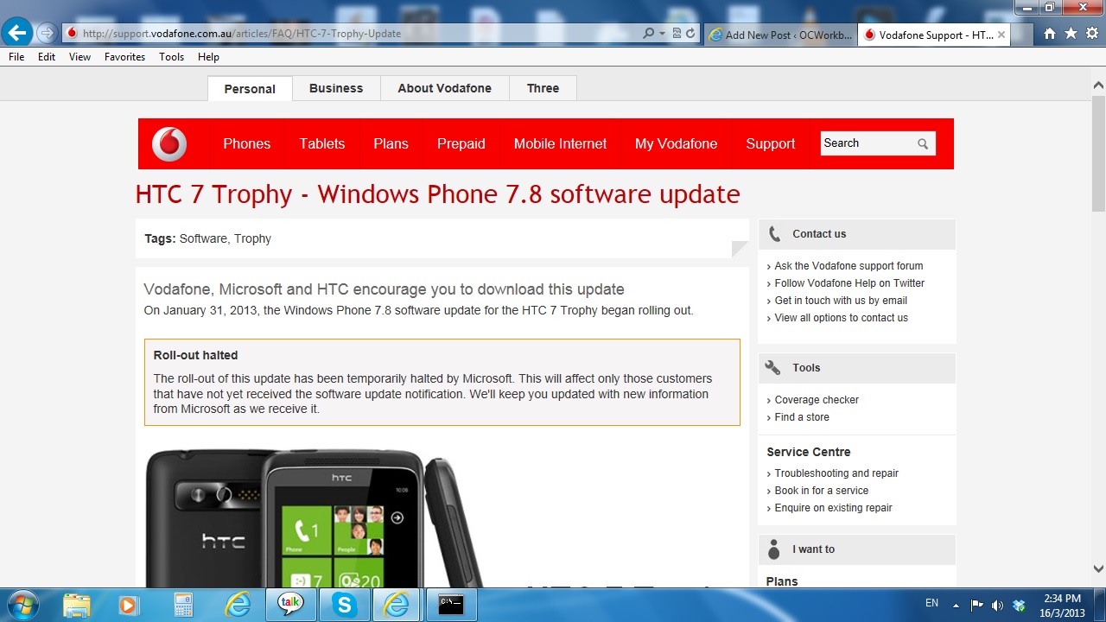This screenshot has height=622, width=1106.
Task: Click the page scrollbar up arrow
Action: coord(1098,86)
